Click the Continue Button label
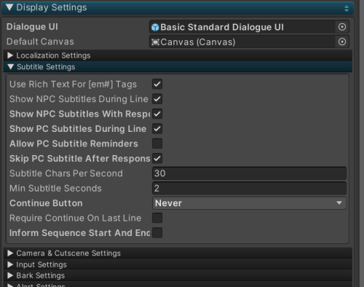The width and height of the screenshot is (364, 287). (46, 203)
